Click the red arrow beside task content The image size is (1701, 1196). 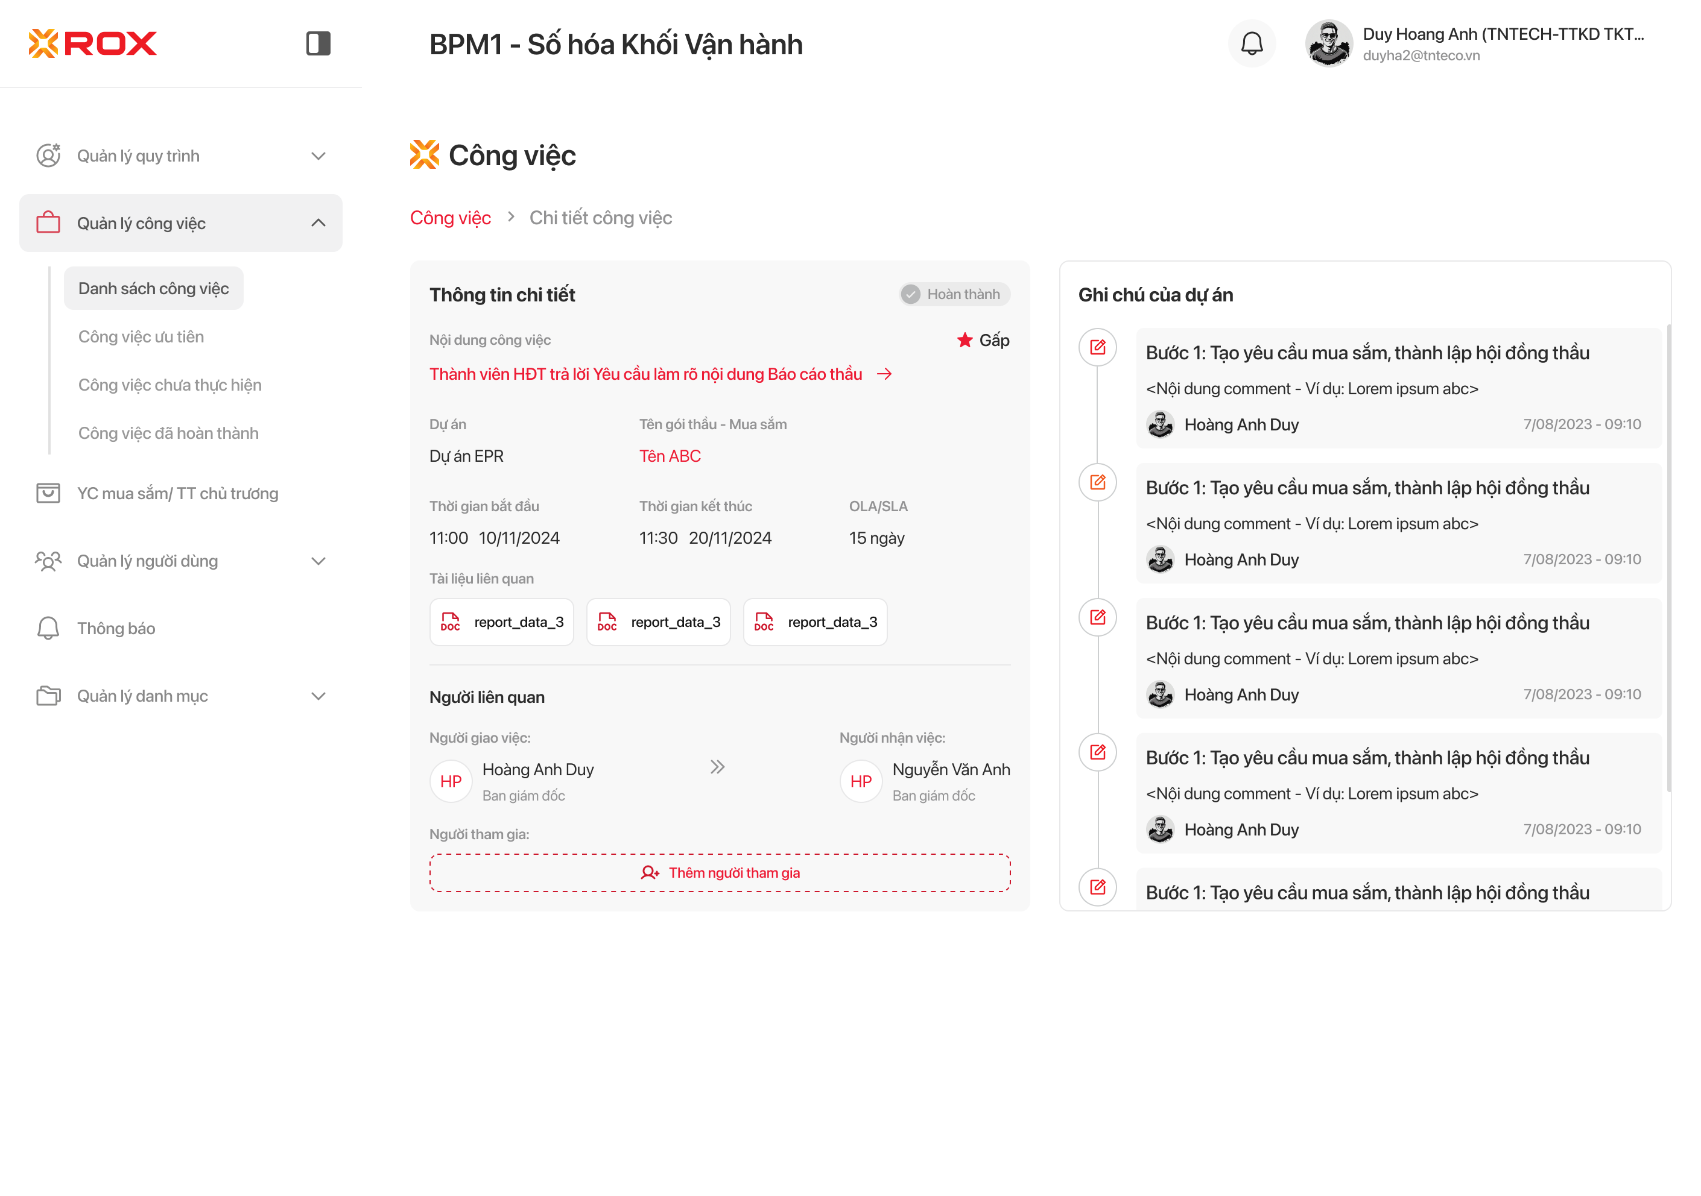tap(884, 374)
